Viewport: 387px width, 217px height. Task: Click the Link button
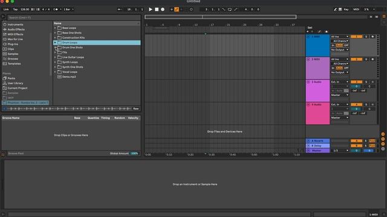[6, 10]
